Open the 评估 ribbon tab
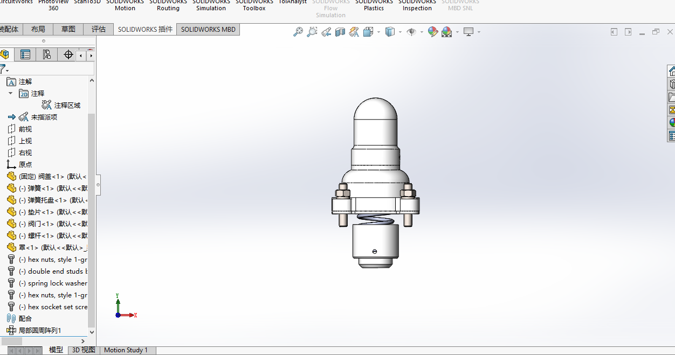The height and width of the screenshot is (355, 675). tap(98, 29)
